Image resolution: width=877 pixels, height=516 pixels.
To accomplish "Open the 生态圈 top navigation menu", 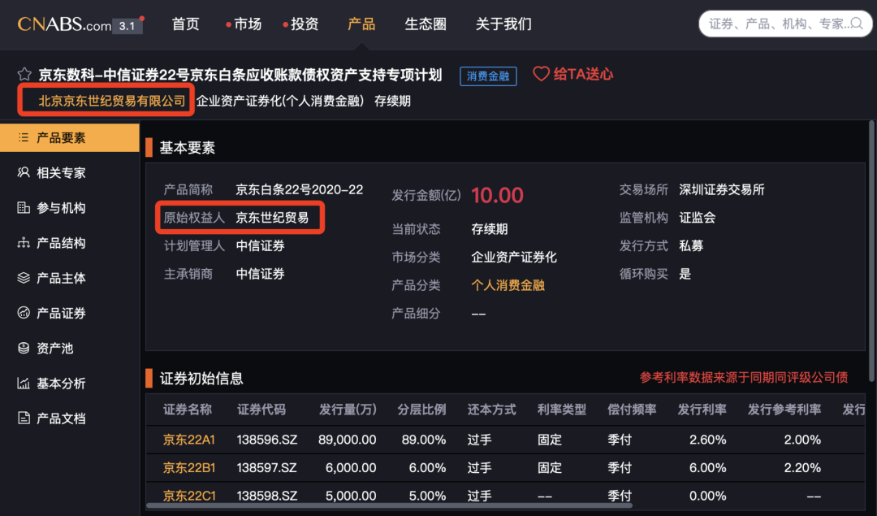I will click(x=426, y=24).
